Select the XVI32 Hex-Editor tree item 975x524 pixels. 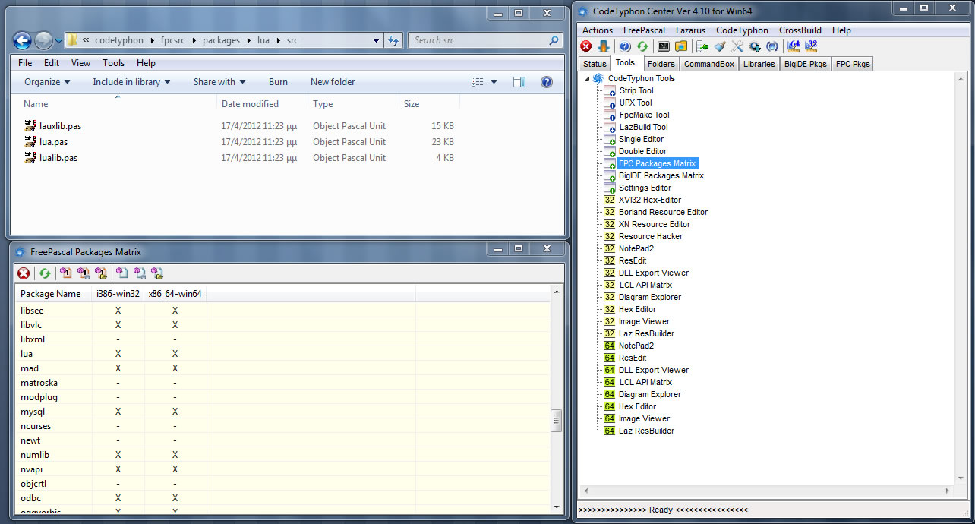[x=650, y=200]
